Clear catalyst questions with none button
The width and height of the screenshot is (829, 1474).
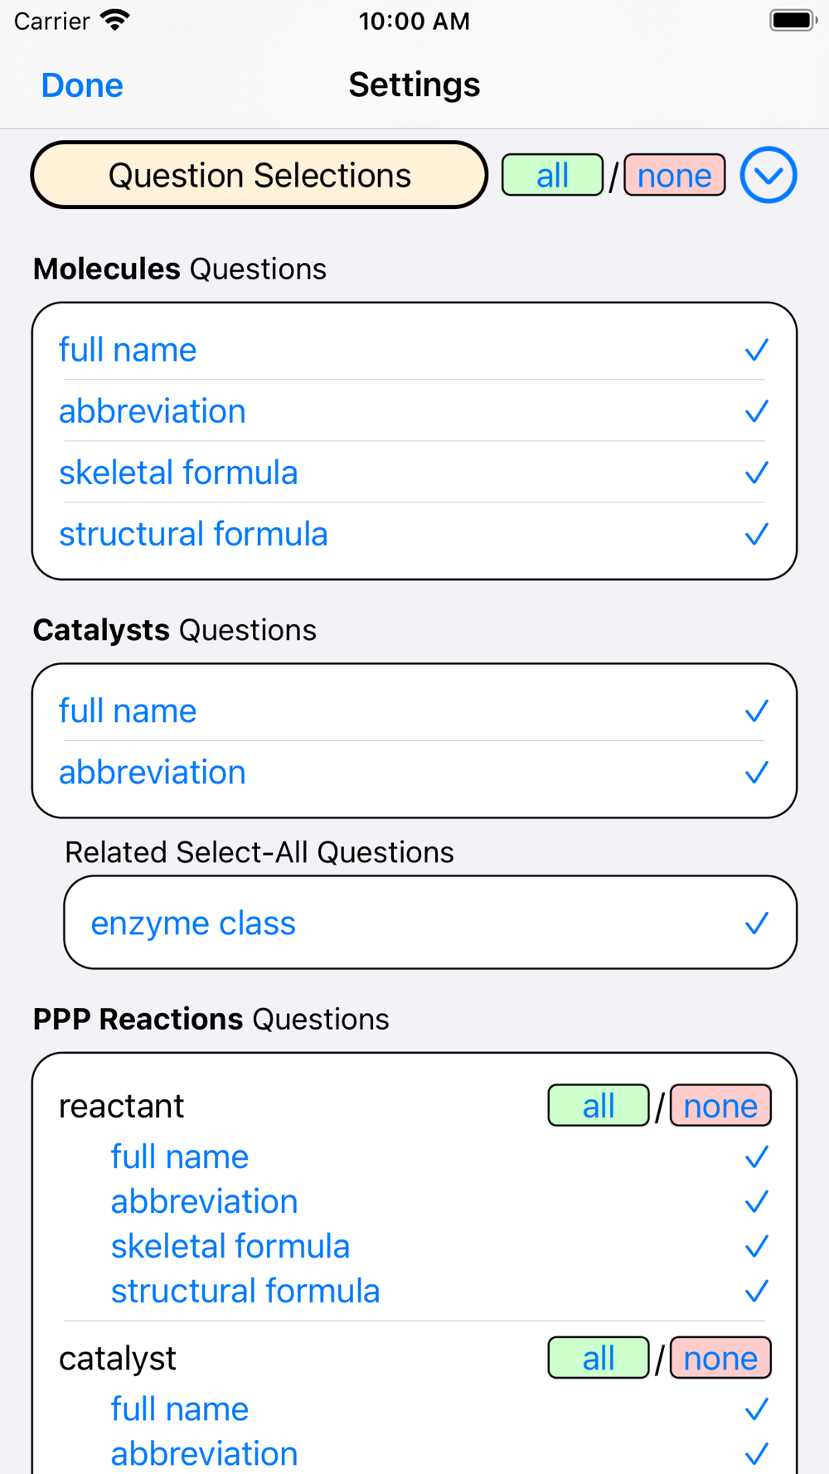point(720,1358)
